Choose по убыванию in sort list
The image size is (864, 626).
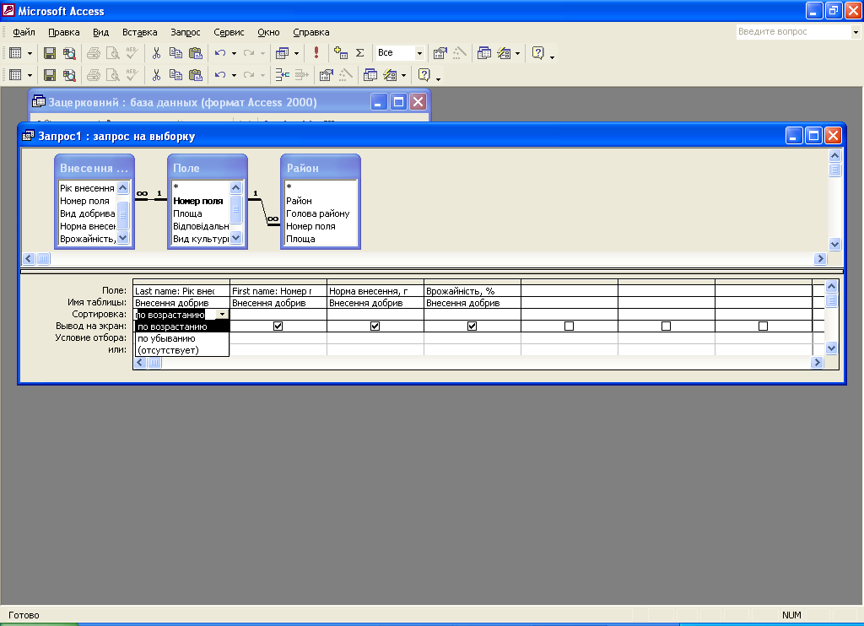tap(182, 338)
